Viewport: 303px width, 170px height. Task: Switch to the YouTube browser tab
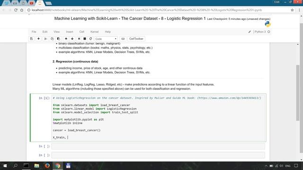[x=32, y=3]
